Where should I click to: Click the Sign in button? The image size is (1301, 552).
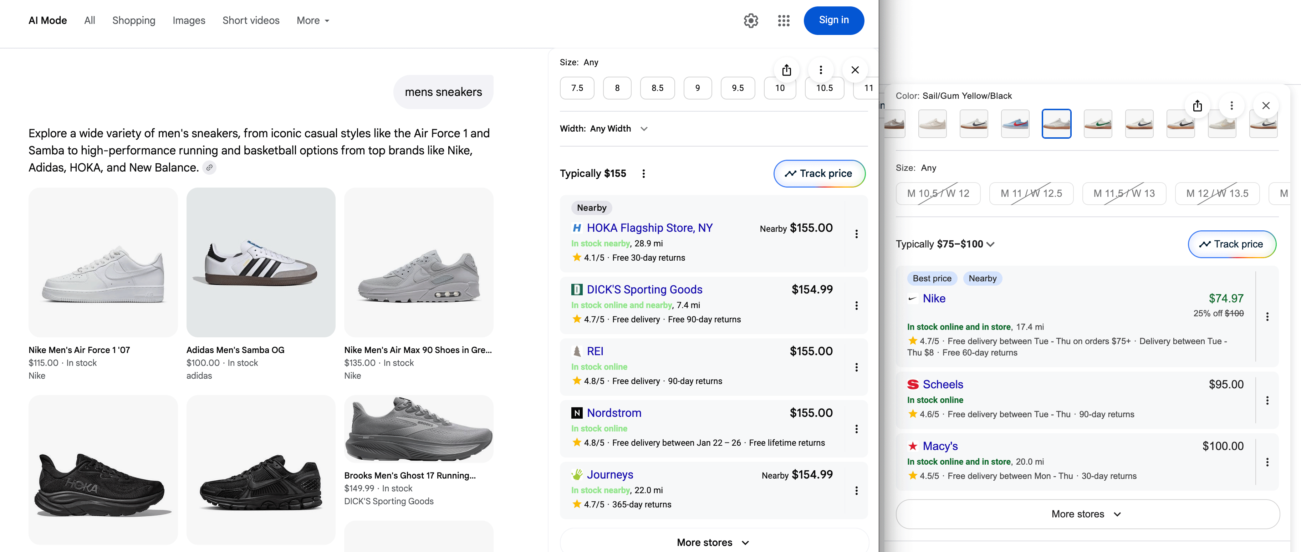833,20
